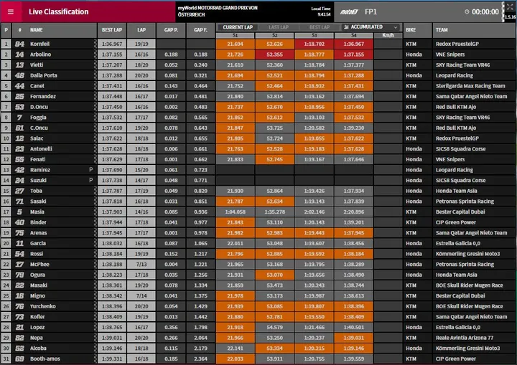Click the GAP F. column header
The width and height of the screenshot is (517, 365).
200,30
